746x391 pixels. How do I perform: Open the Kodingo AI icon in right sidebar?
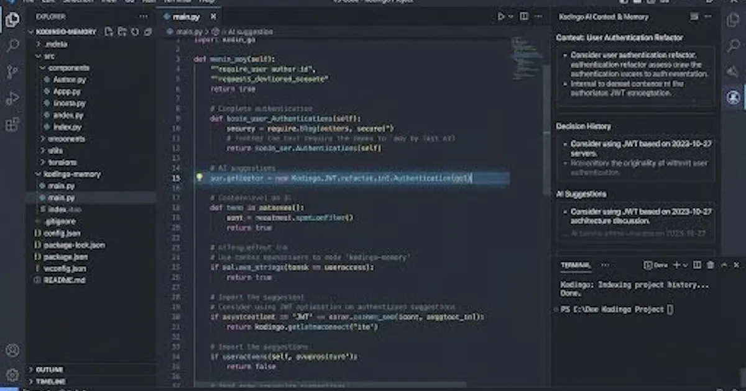pyautogui.click(x=734, y=97)
